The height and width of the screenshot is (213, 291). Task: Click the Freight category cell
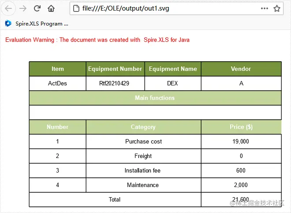(x=143, y=156)
